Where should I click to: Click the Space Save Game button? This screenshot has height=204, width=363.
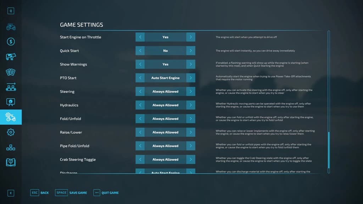[71, 193]
